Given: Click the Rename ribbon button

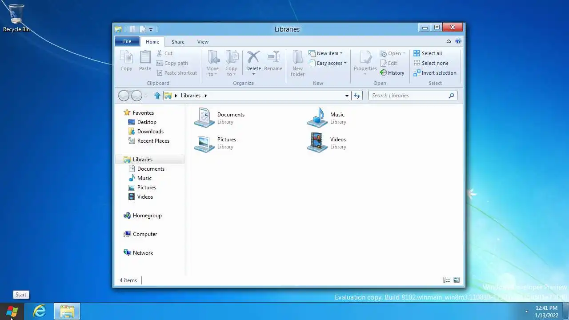Looking at the screenshot, I should click(273, 61).
